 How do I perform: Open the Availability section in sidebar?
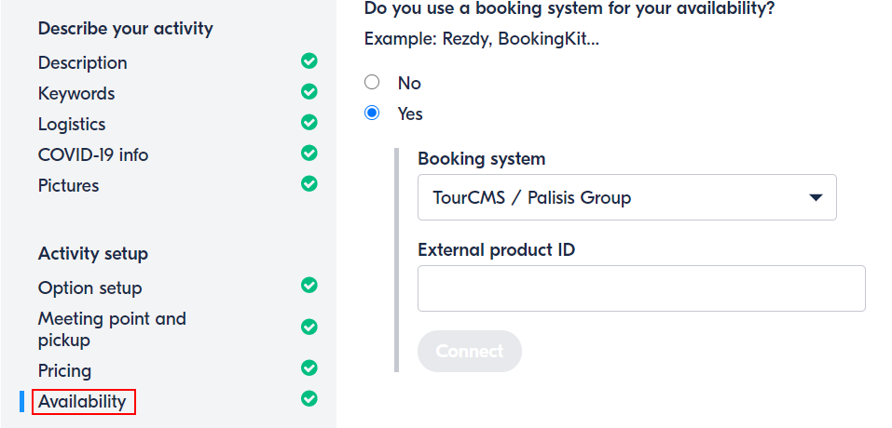(82, 401)
